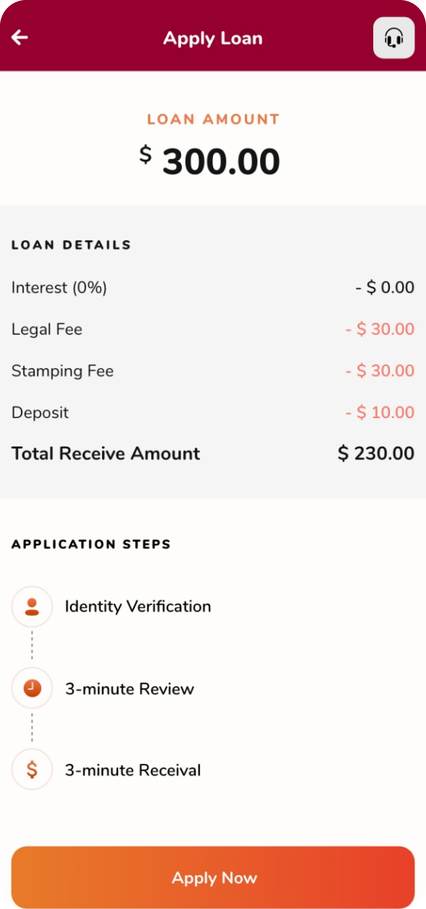
Task: Tap the back arrow icon
Action: [x=20, y=37]
